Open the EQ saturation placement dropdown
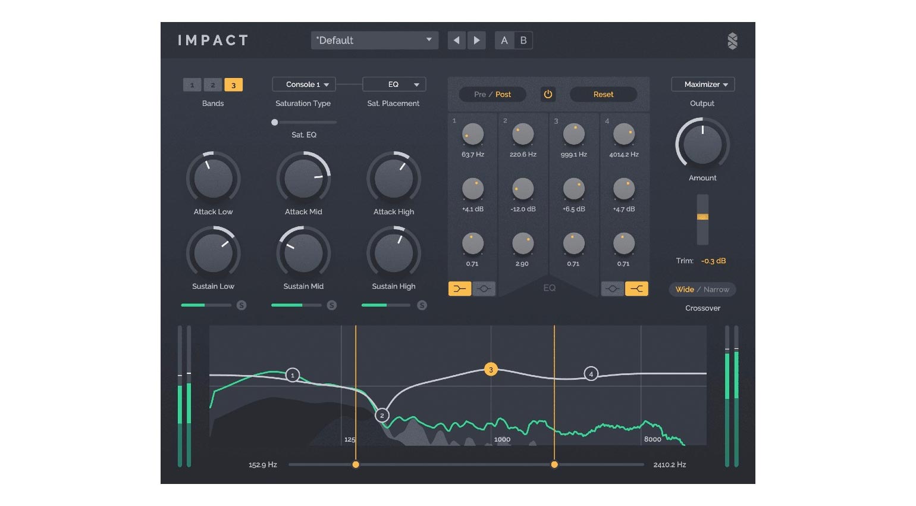 [394, 85]
